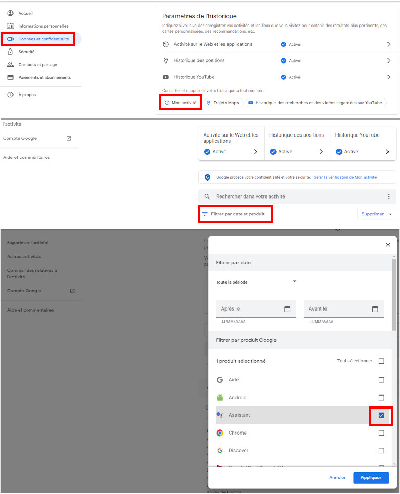The image size is (400, 494).
Task: Open the 'Toute la période' date dropdown
Action: (256, 282)
